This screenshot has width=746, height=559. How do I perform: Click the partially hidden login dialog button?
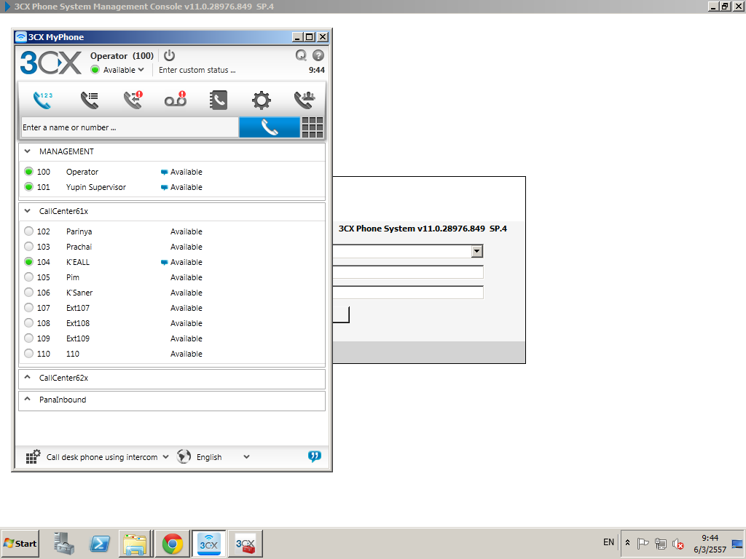(x=341, y=314)
